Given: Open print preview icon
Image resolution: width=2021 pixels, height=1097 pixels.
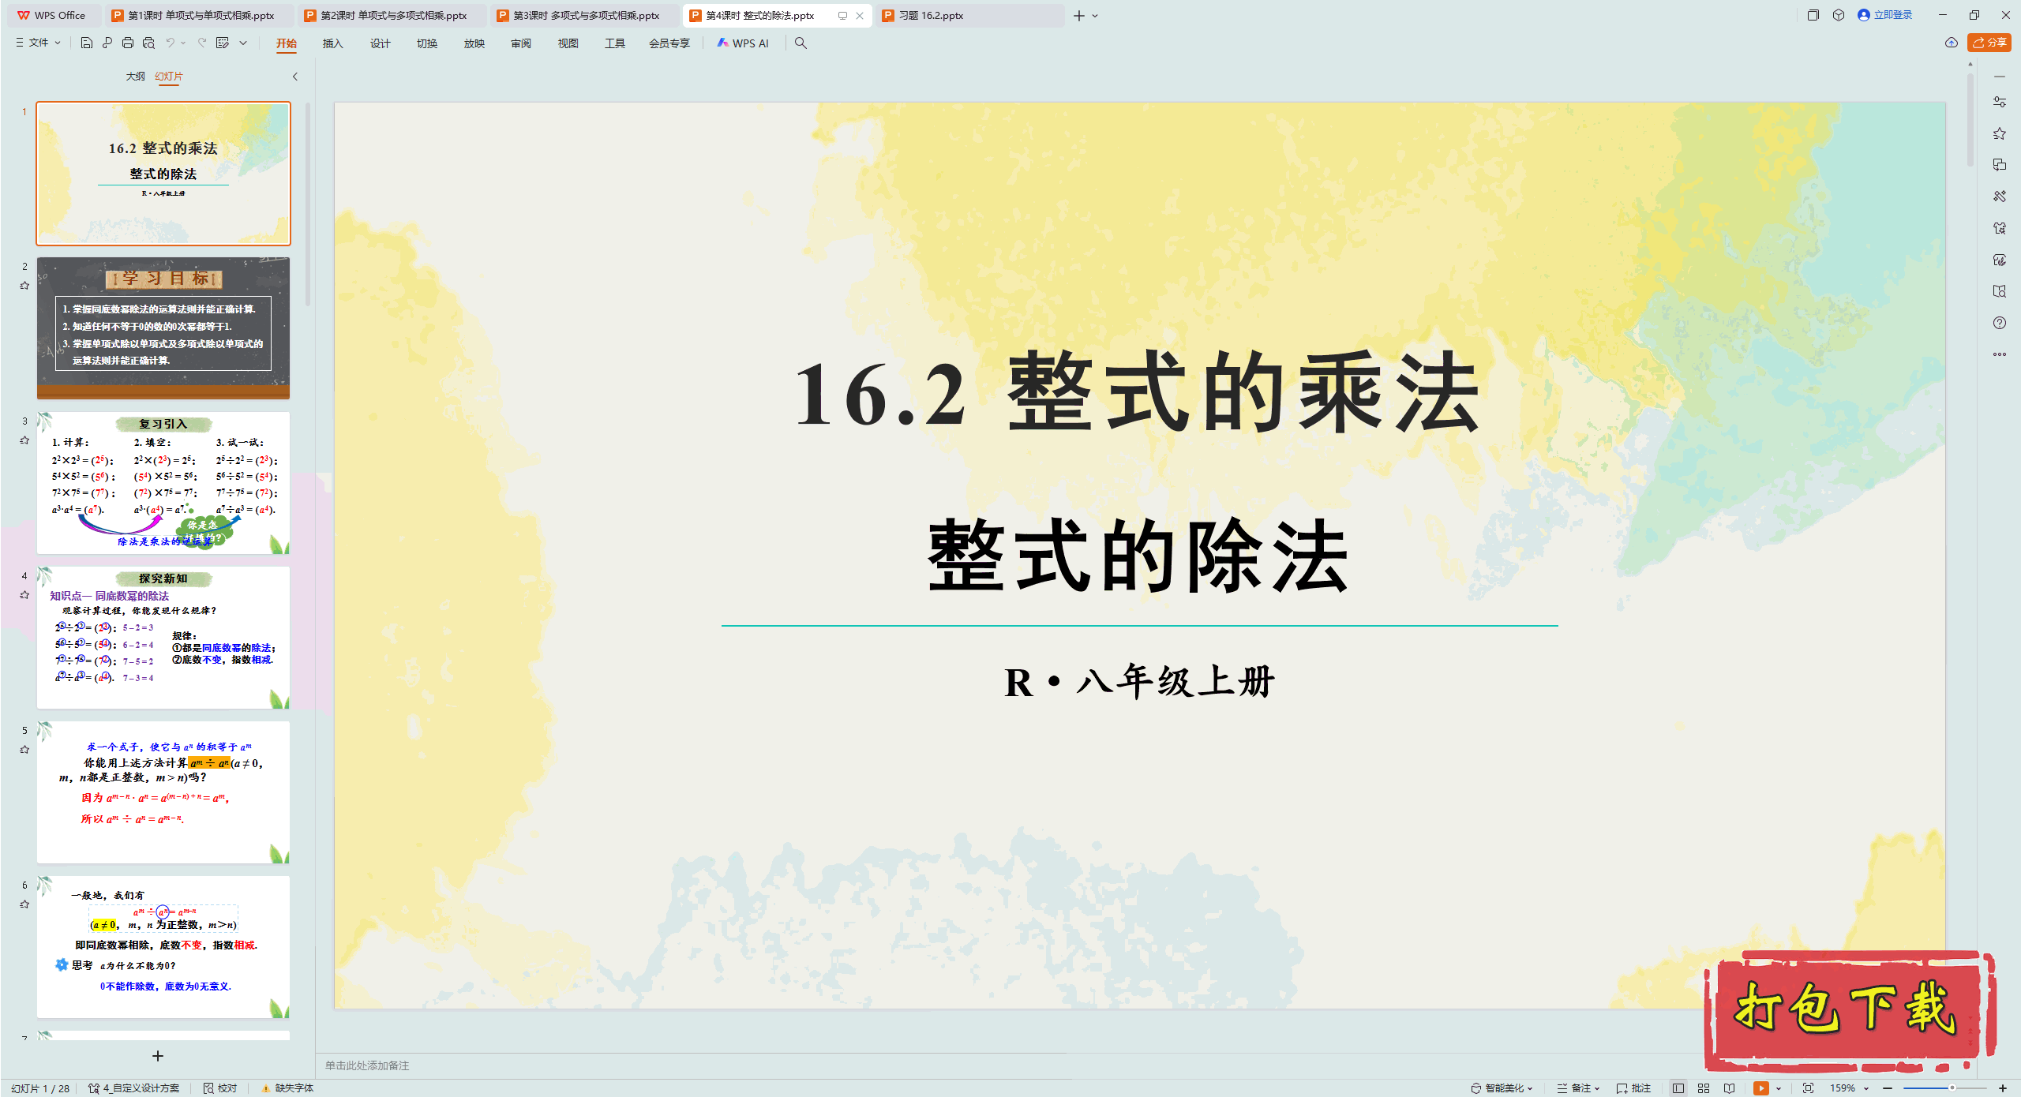Looking at the screenshot, I should [148, 43].
